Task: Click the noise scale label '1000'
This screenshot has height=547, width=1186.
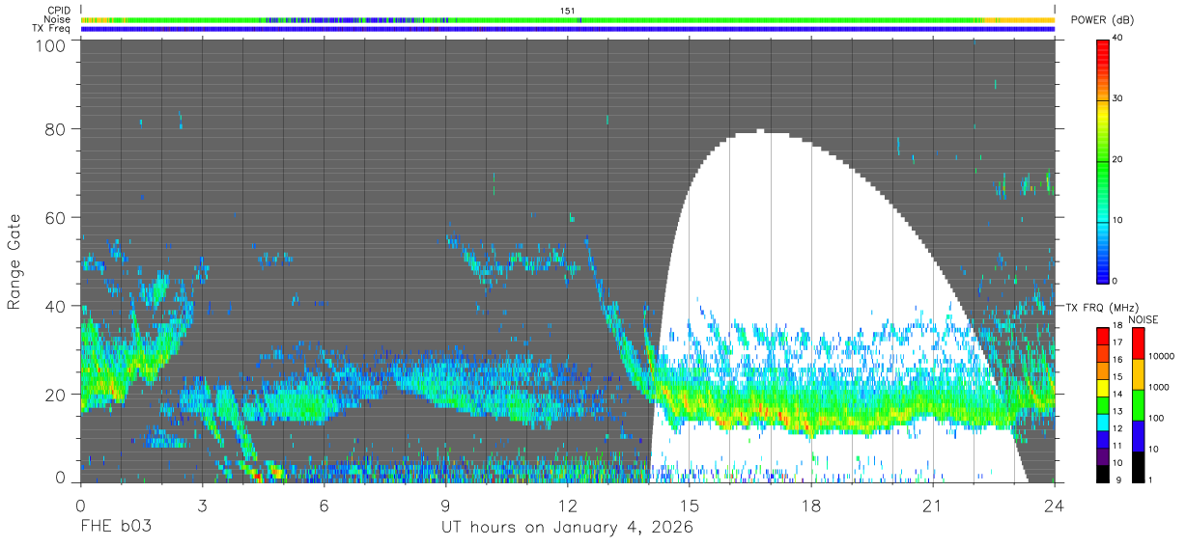Action: point(1159,388)
